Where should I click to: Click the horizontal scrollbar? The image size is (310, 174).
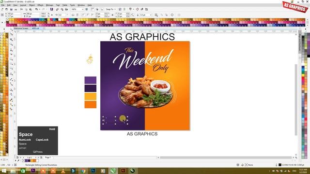coord(226,158)
